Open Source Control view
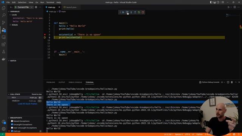 click(x=3, y=23)
